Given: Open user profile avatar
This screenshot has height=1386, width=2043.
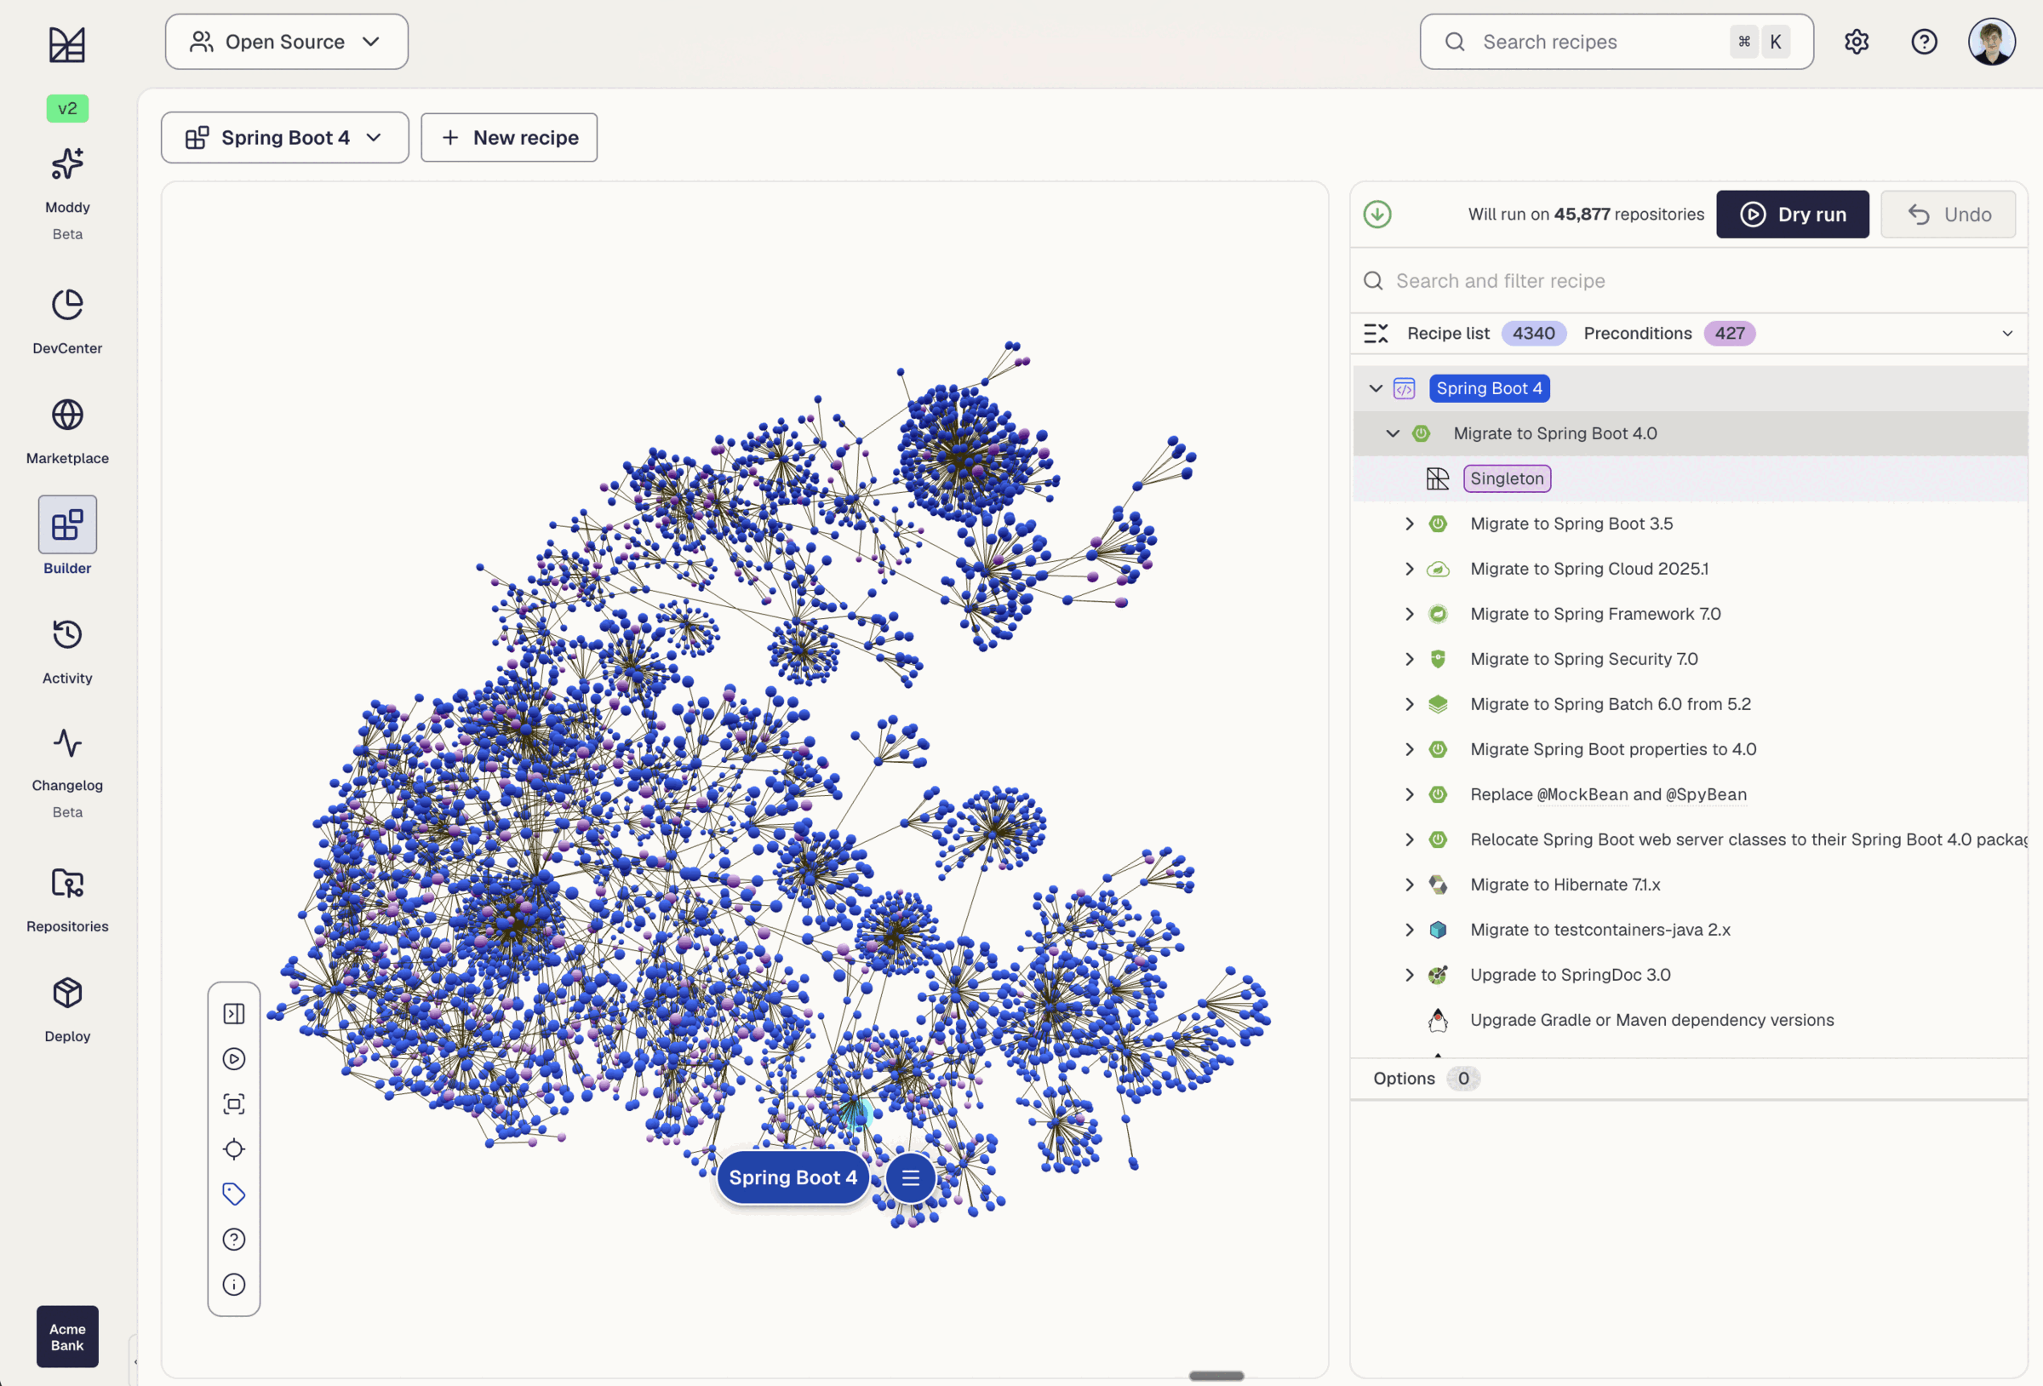Looking at the screenshot, I should point(1991,43).
